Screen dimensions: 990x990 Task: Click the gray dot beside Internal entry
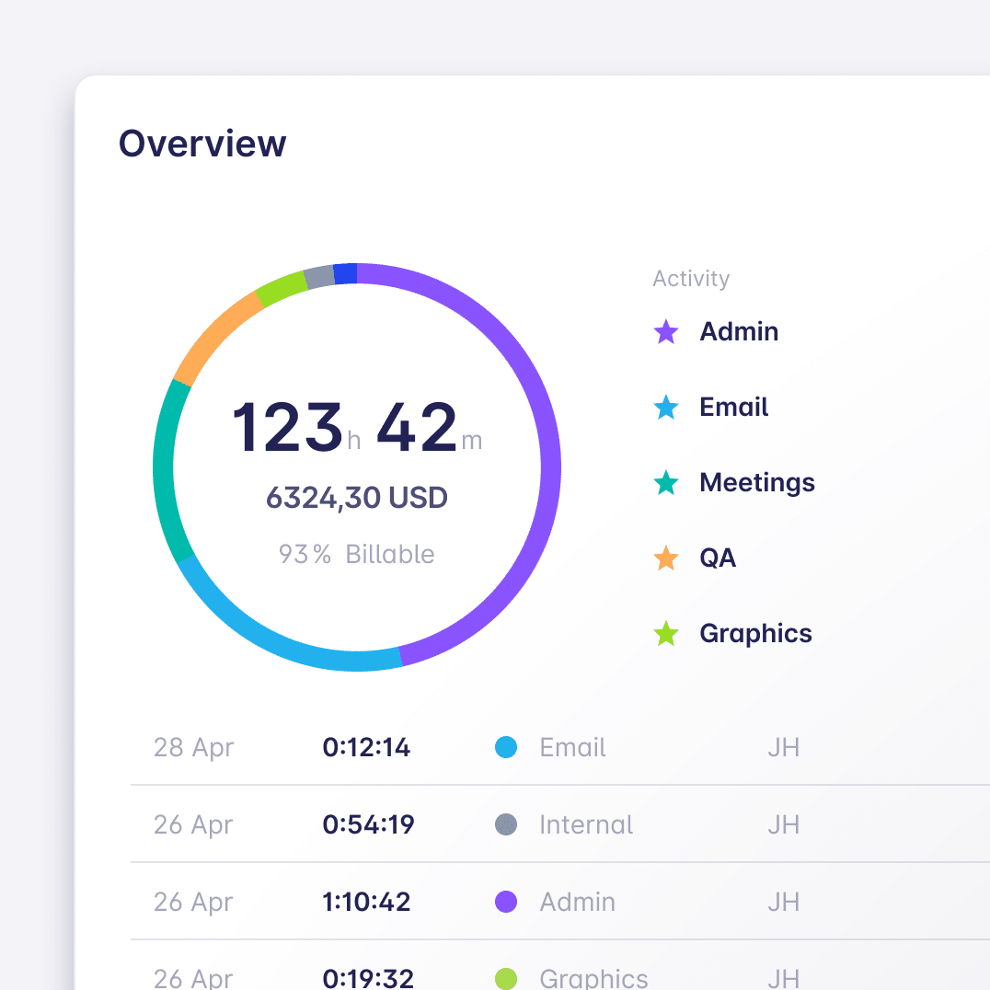505,824
